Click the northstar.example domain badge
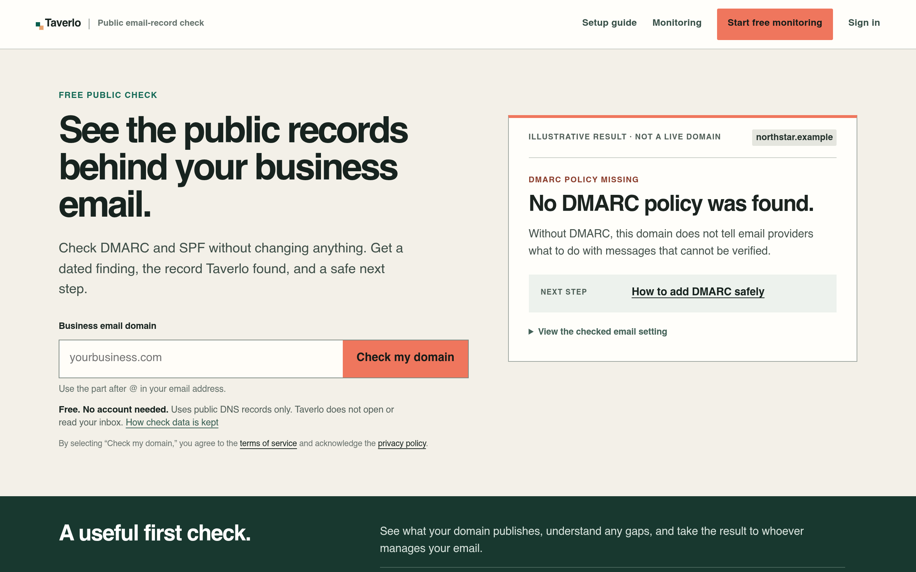 tap(794, 137)
